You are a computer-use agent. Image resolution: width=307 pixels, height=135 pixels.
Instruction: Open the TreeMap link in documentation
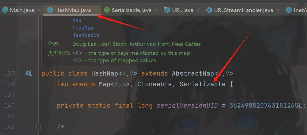pyautogui.click(x=83, y=28)
